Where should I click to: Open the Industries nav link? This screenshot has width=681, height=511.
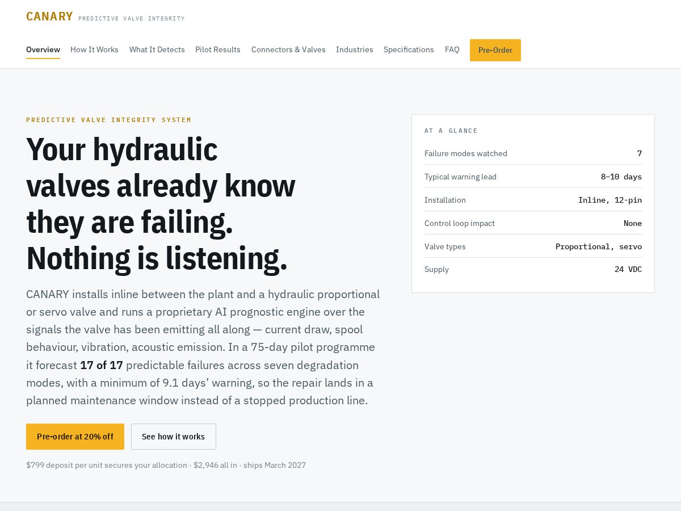tap(355, 50)
